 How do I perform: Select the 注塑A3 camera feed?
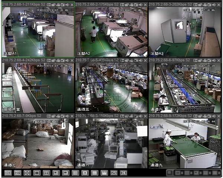click(x=185, y=32)
